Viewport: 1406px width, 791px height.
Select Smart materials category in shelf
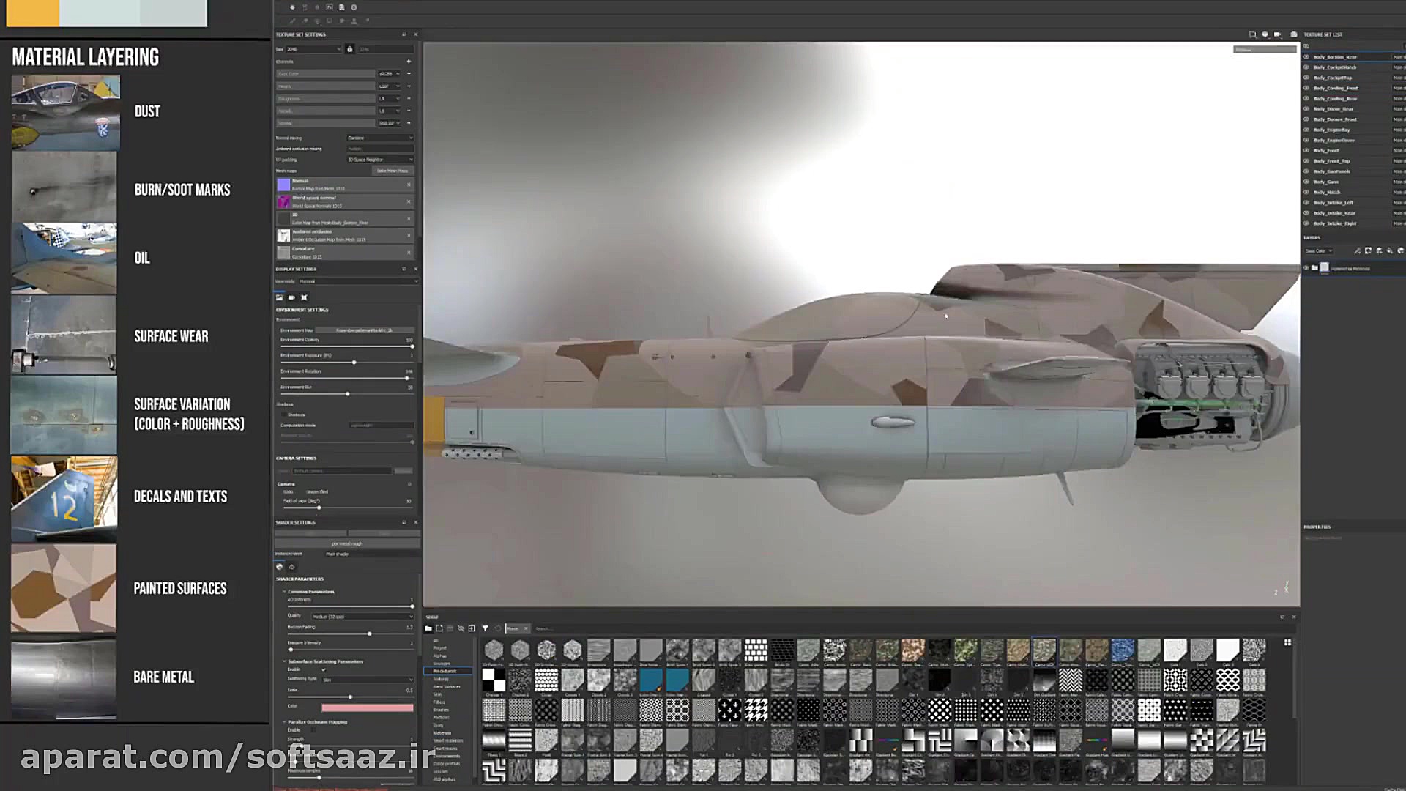pos(447,740)
